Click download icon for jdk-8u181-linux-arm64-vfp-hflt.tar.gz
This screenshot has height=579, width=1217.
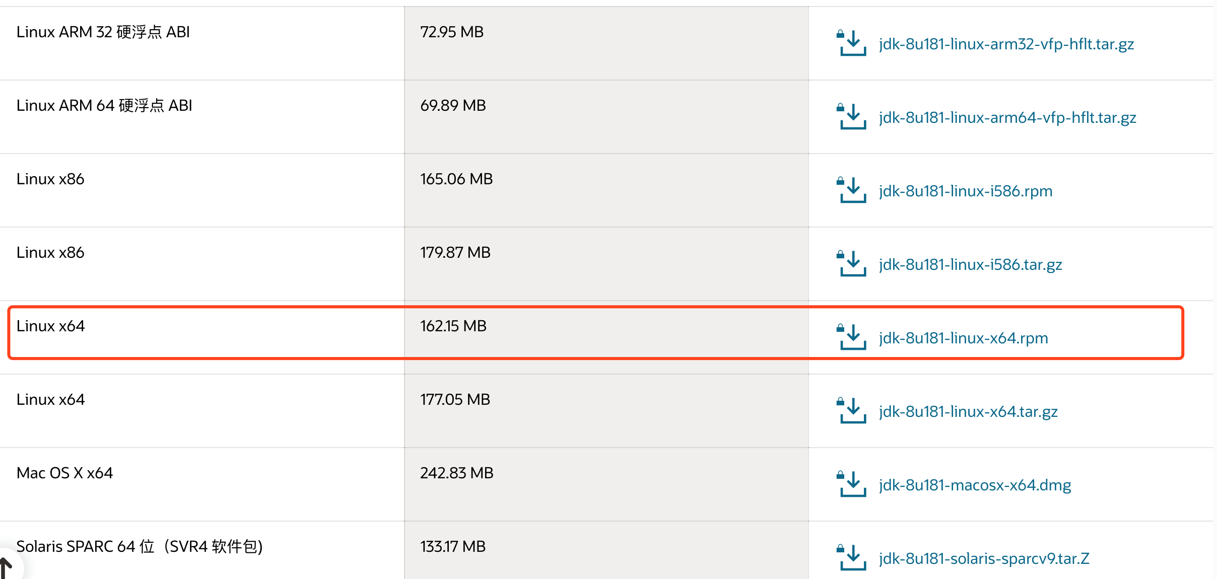(852, 117)
